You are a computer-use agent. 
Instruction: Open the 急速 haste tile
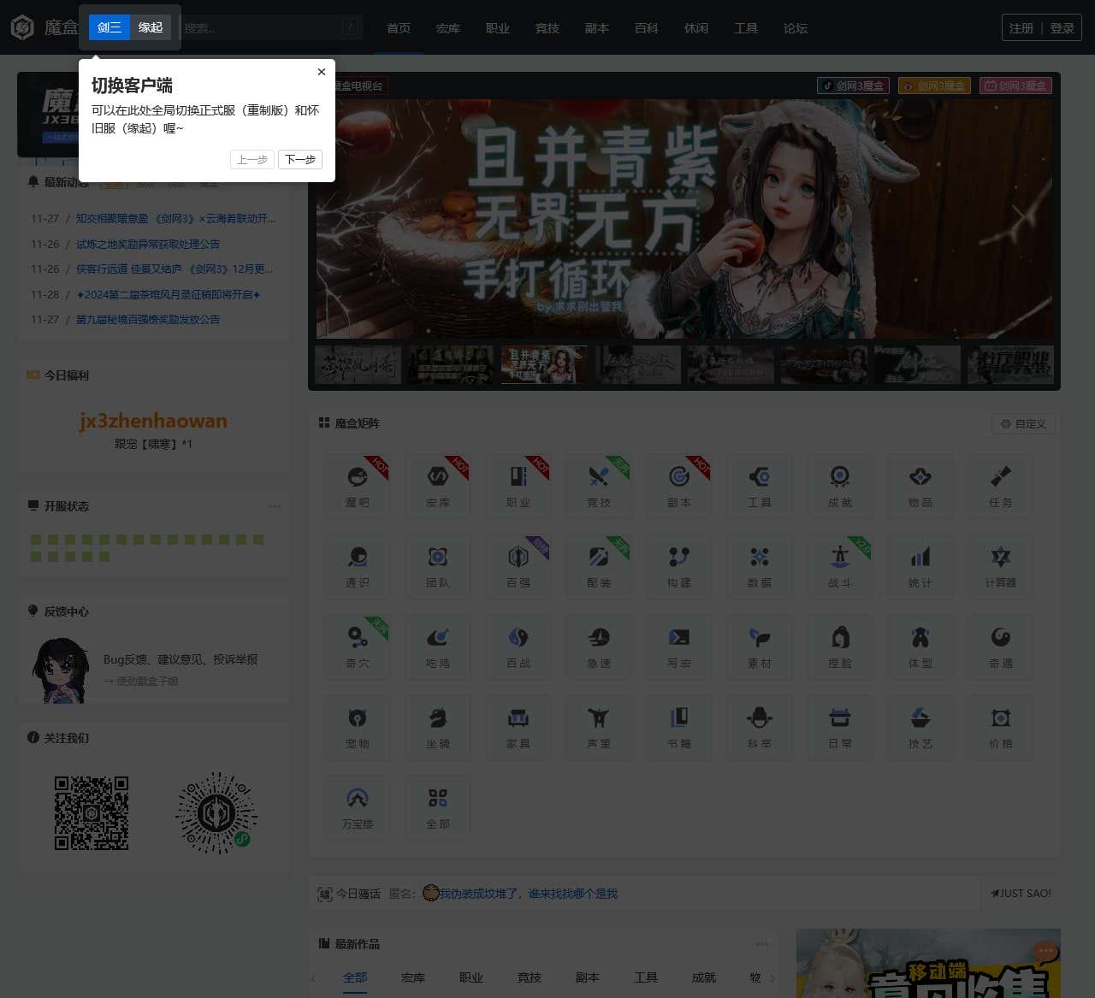pyautogui.click(x=599, y=646)
